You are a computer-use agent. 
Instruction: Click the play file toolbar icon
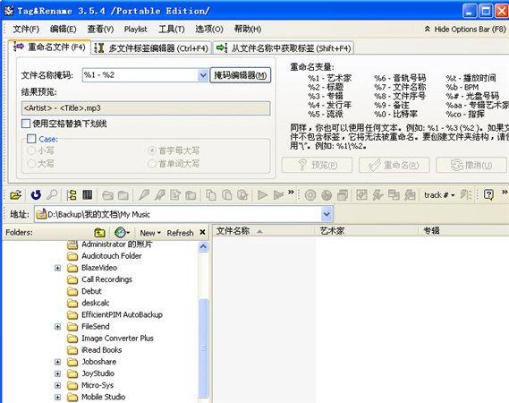262,195
